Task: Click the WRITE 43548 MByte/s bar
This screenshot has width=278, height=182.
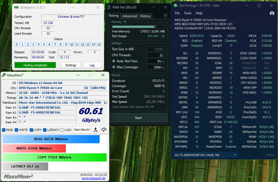Action: (x=34, y=148)
